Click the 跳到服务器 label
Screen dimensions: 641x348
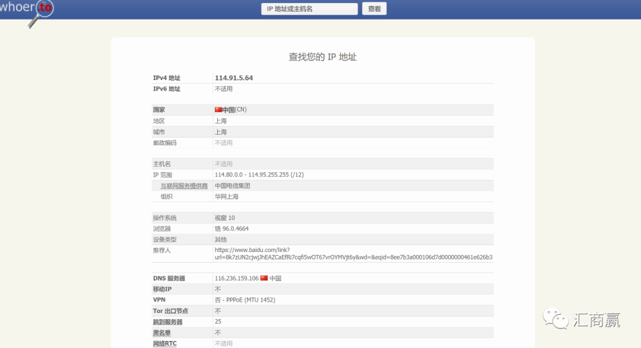(167, 322)
